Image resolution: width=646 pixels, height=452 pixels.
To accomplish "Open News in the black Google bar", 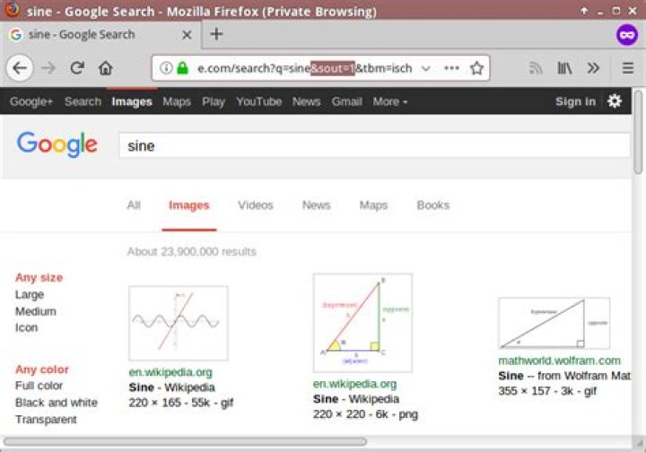I will click(x=307, y=101).
